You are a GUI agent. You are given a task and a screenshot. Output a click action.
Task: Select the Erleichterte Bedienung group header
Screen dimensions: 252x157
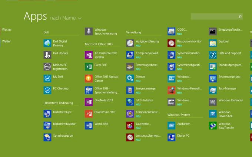coord(58,103)
